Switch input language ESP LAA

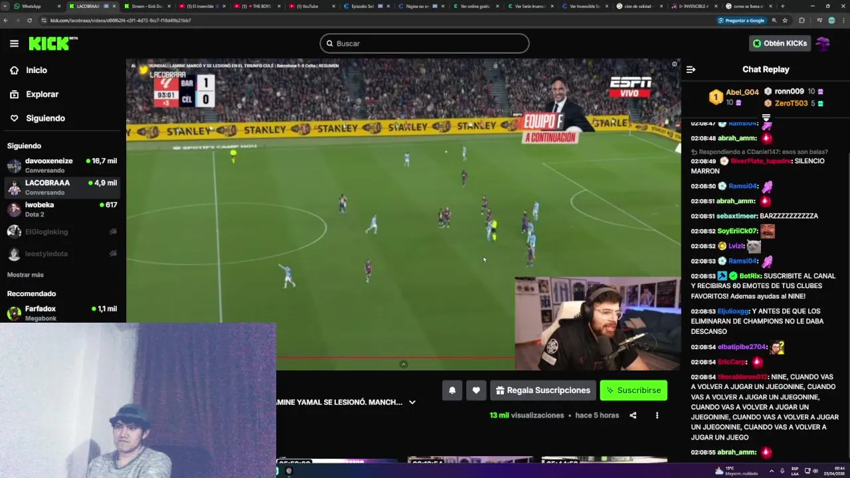[x=795, y=471]
